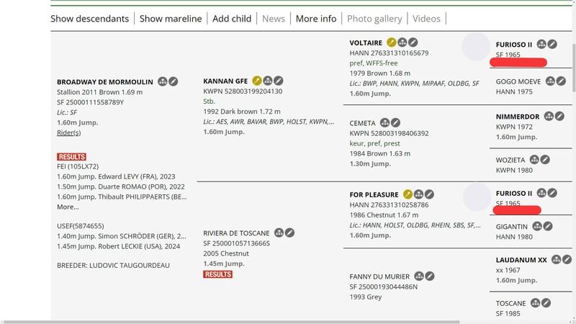The width and height of the screenshot is (576, 324).
Task: Open pedigree icon next to Nimmerdor
Action: pos(549,116)
